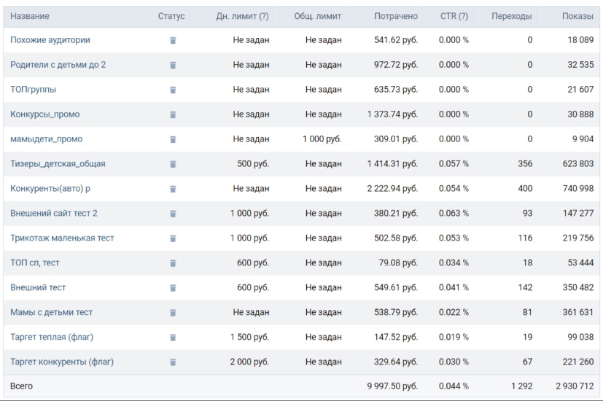Delete ТОП сп, тест using trash icon
603x401 pixels.
point(173,263)
